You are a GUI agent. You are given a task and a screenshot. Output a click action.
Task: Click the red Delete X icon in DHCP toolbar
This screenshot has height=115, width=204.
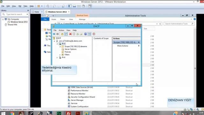point(70,34)
